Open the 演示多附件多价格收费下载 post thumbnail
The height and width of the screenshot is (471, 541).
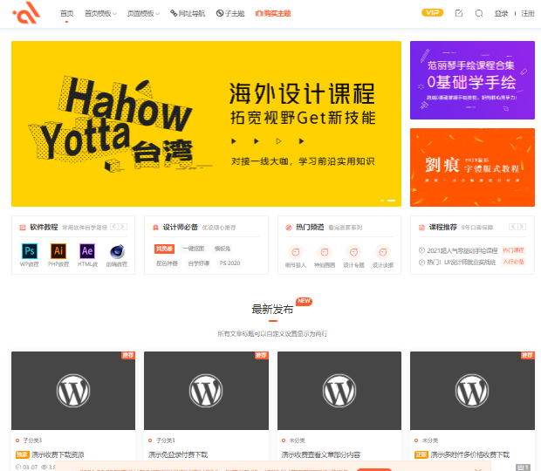(472, 391)
